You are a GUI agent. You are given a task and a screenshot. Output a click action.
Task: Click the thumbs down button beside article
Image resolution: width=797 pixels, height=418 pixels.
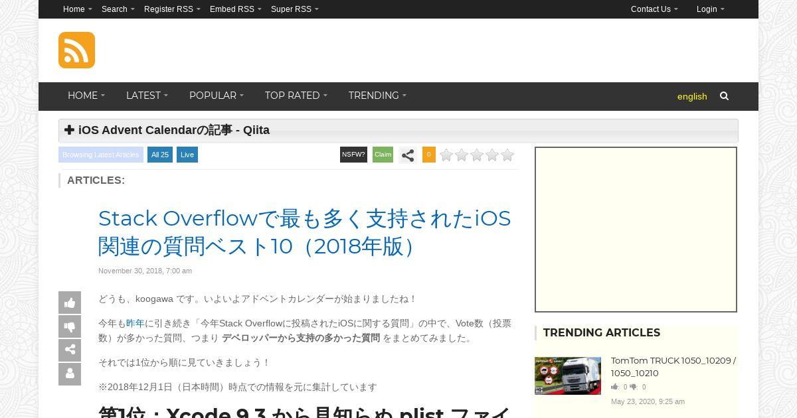pos(70,326)
